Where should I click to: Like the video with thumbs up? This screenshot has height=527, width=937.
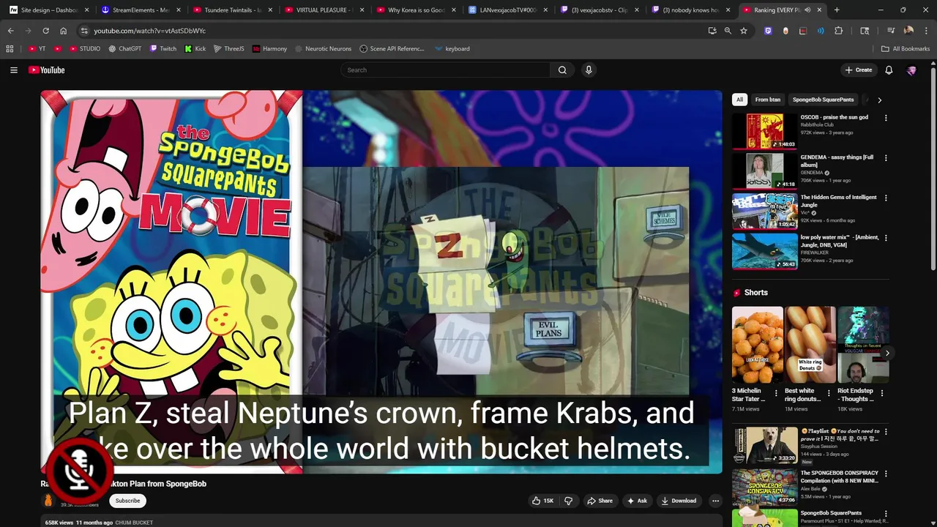[x=543, y=501]
